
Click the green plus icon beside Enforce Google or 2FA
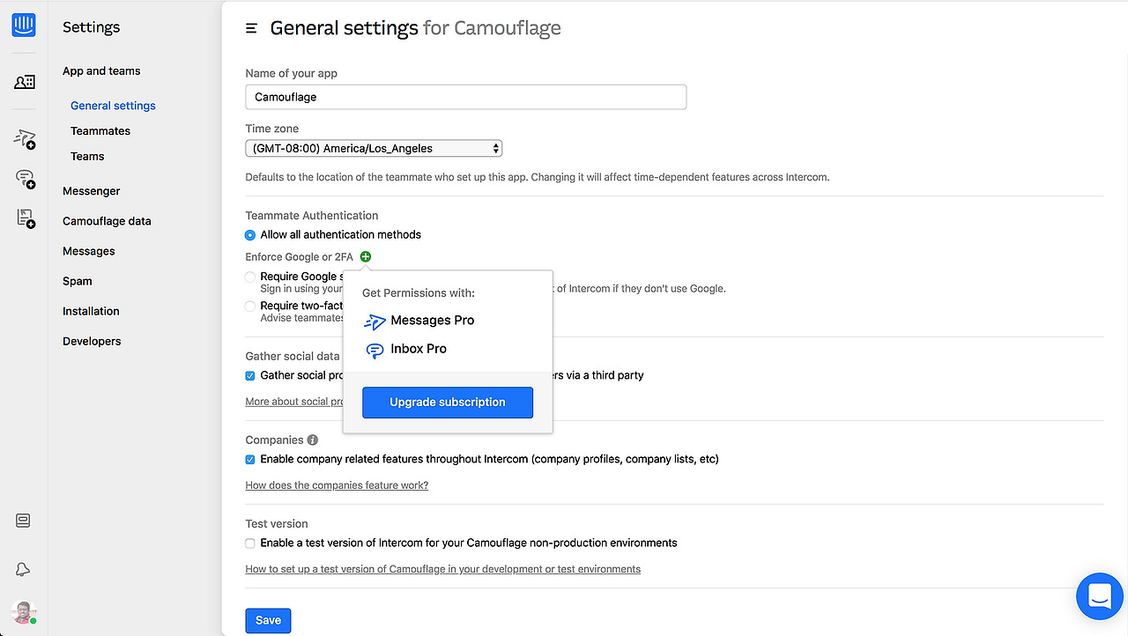[366, 257]
